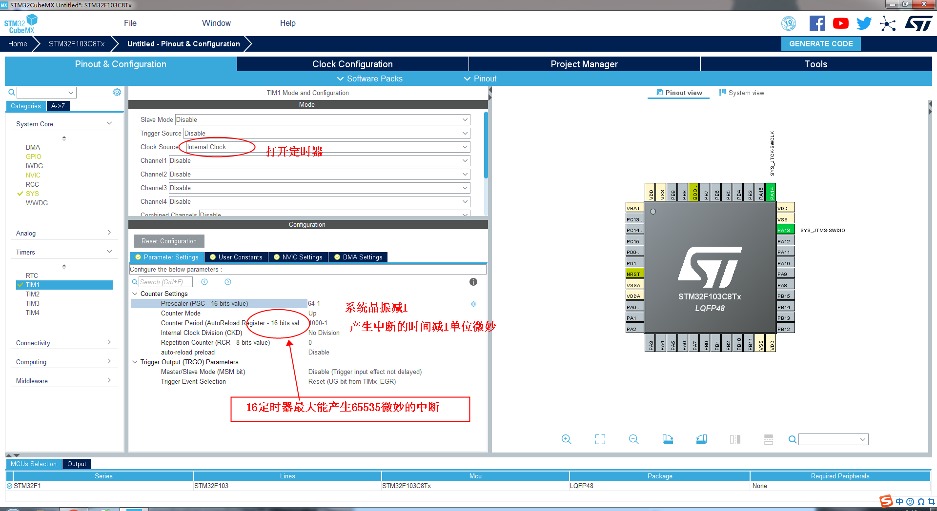
Task: Rotate the chip clockwise
Action: tap(668, 439)
